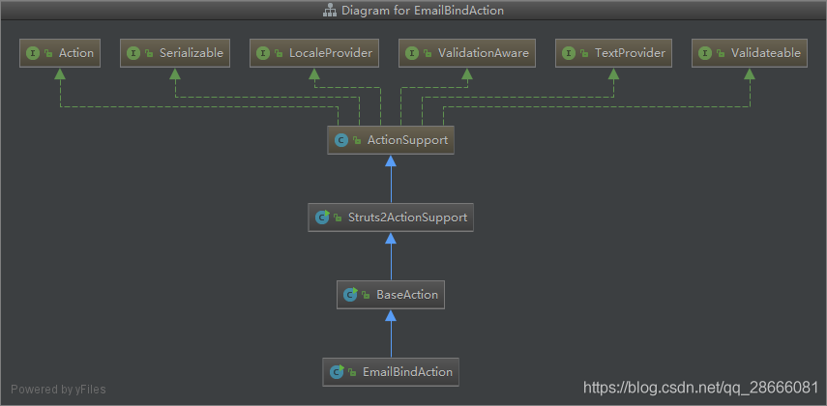Image resolution: width=827 pixels, height=406 pixels.
Task: Click the ValidationAware interface node
Action: [x=467, y=53]
